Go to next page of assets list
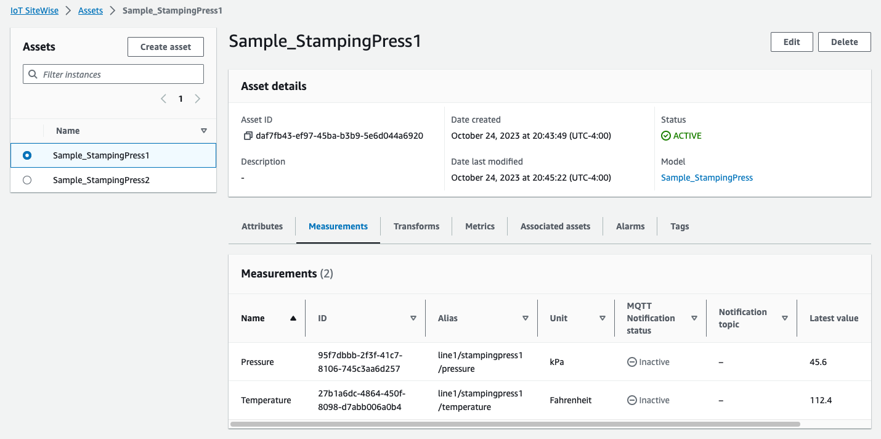The width and height of the screenshot is (881, 439). [197, 99]
